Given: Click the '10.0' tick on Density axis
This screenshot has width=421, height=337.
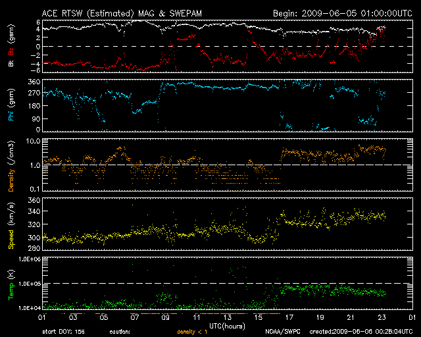Looking at the screenshot, I should (33, 141).
